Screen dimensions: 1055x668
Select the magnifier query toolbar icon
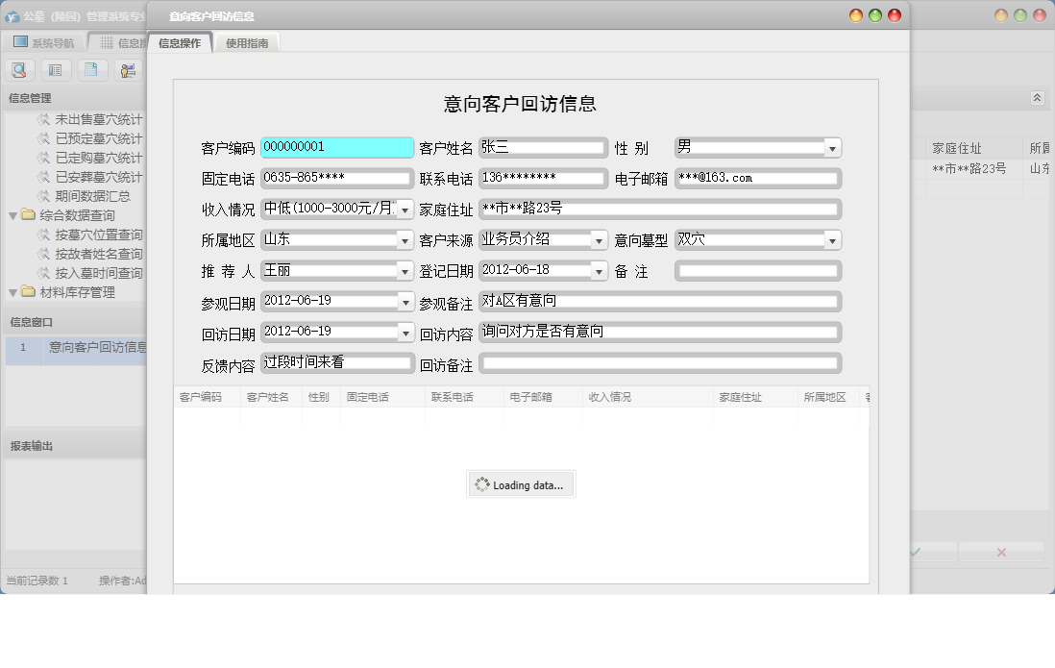tap(20, 69)
